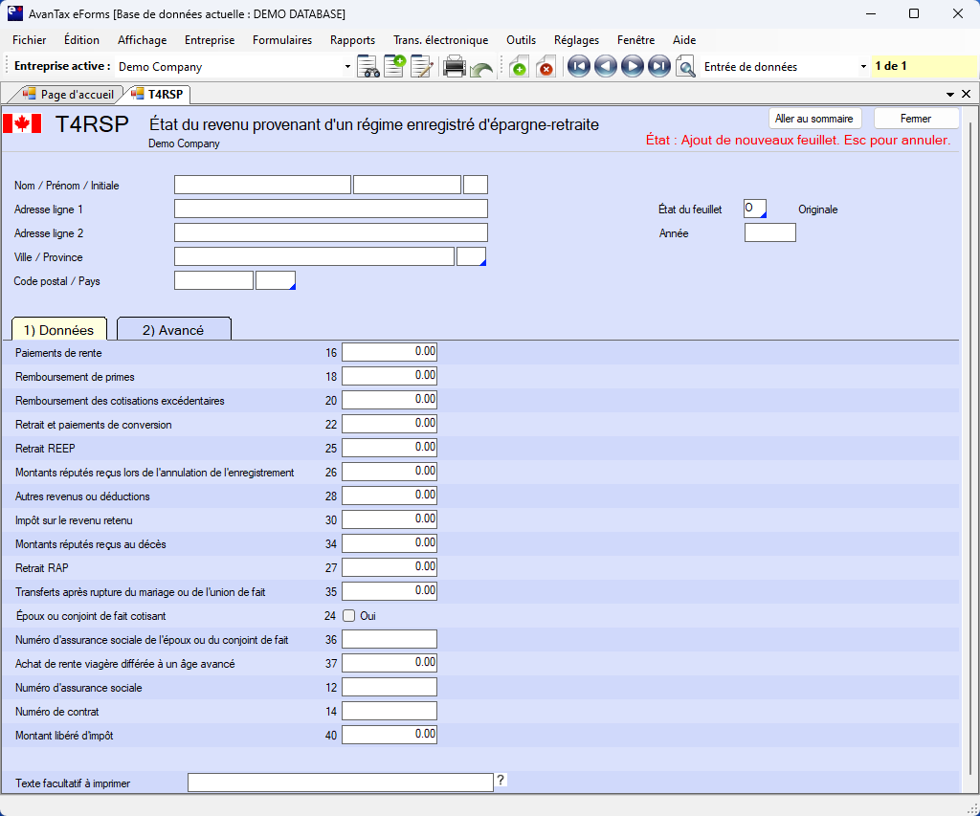The height and width of the screenshot is (816, 980).
Task: Open the Formulaires menu
Action: 282,40
